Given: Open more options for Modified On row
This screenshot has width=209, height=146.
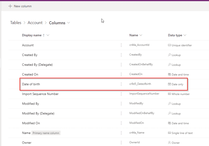Looking at the screenshot, I should point(121,123).
